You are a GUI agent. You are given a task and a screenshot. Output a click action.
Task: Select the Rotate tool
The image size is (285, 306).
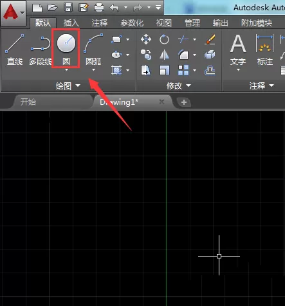click(x=164, y=39)
